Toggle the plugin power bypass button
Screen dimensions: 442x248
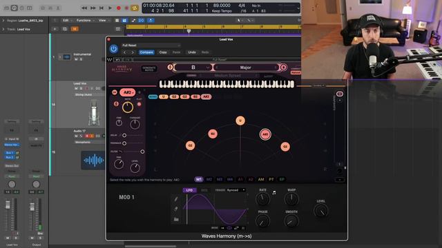pyautogui.click(x=113, y=49)
